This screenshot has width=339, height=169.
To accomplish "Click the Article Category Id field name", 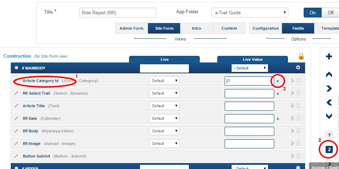I will click(x=40, y=81).
